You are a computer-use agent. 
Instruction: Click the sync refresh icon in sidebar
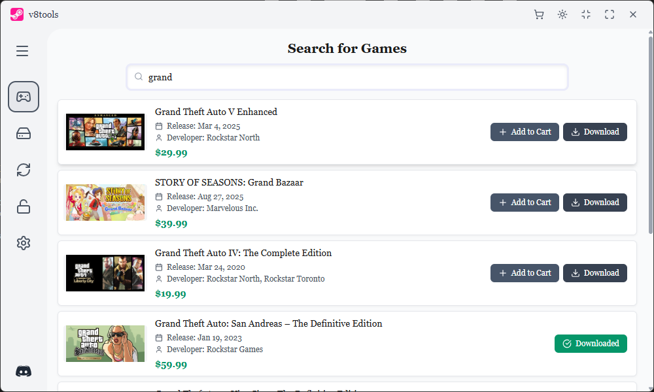pos(24,169)
